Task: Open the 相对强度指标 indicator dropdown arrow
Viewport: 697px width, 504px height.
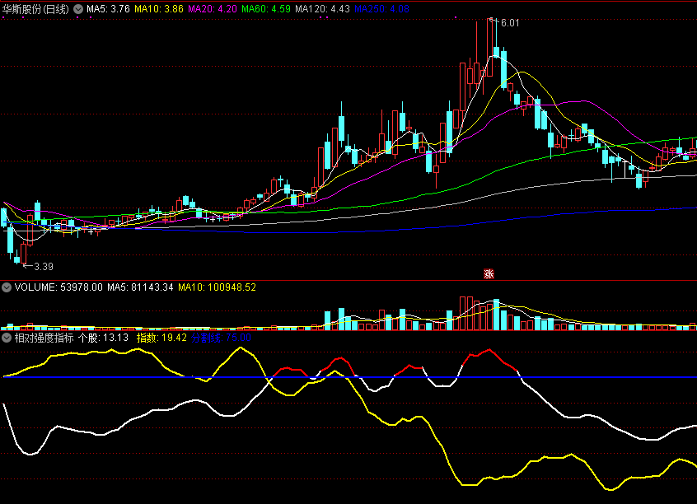Action: pyautogui.click(x=7, y=338)
